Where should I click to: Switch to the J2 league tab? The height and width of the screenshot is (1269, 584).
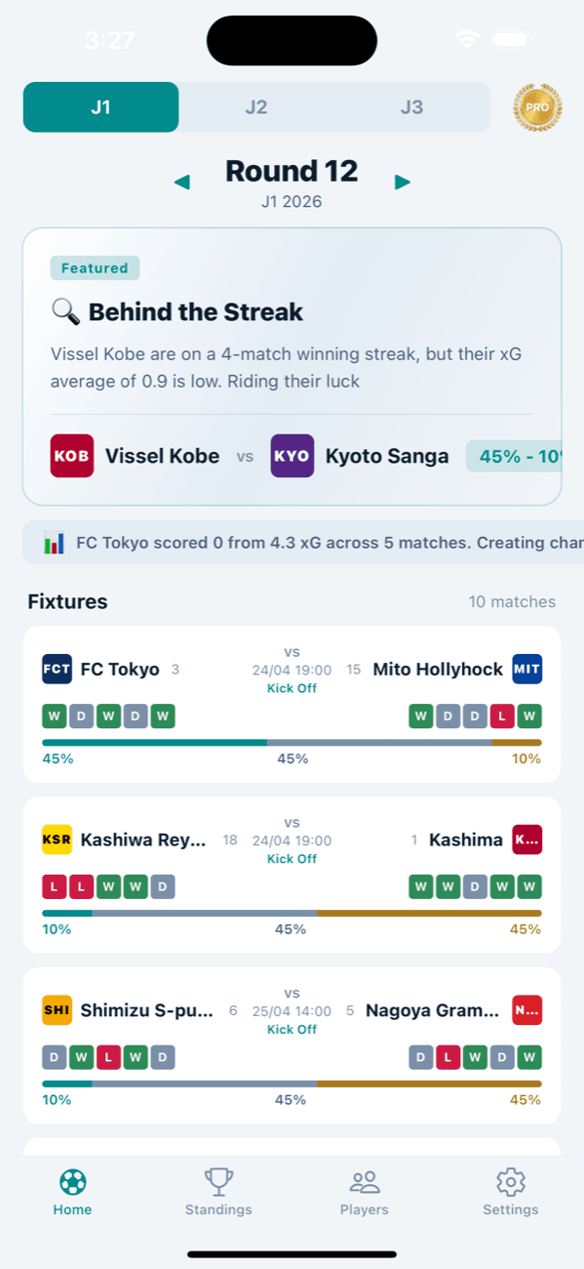[x=256, y=107]
